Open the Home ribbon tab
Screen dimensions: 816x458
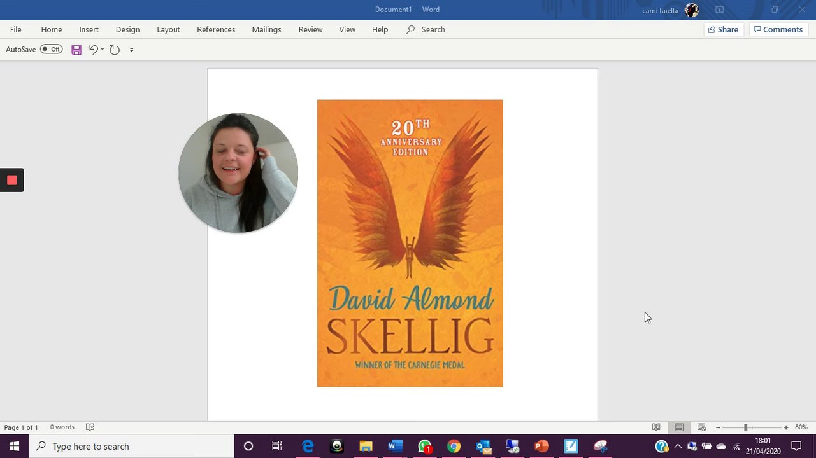point(52,29)
